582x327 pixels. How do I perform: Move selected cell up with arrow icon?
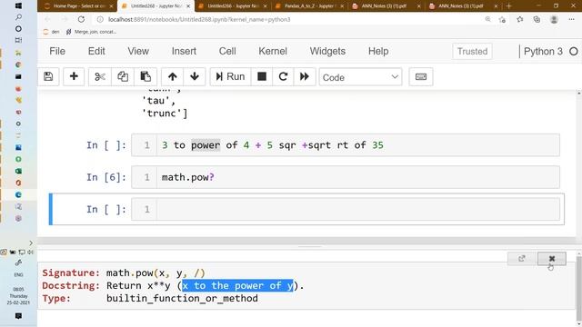pyautogui.click(x=172, y=76)
